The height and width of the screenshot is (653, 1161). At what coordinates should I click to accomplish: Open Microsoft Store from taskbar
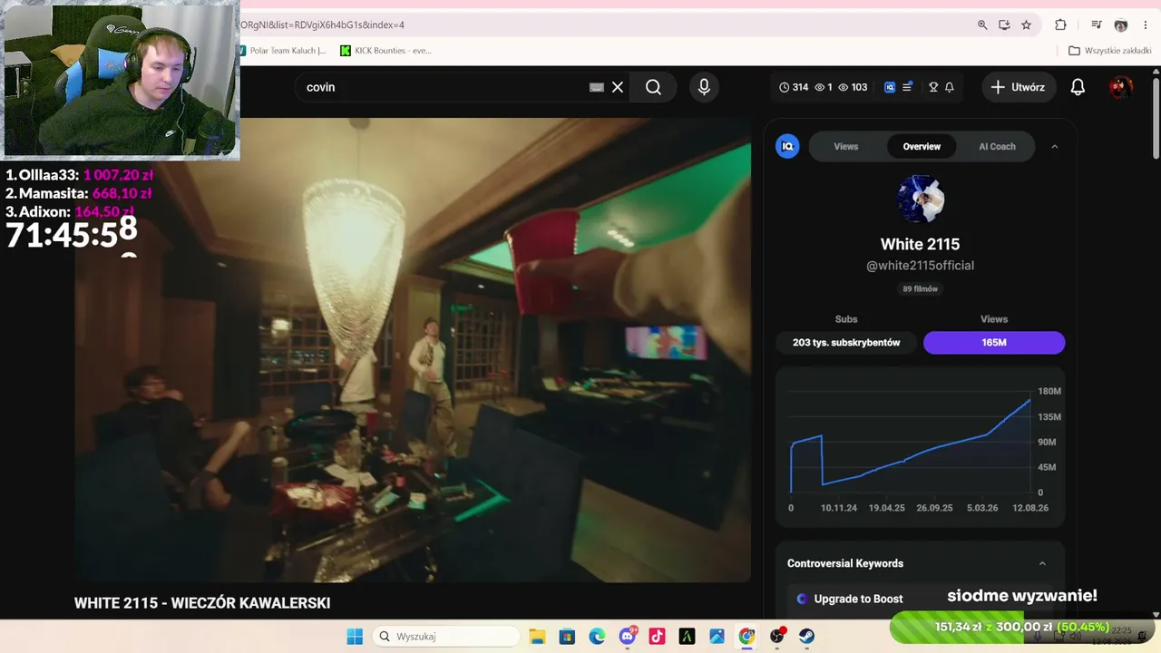[x=567, y=637]
